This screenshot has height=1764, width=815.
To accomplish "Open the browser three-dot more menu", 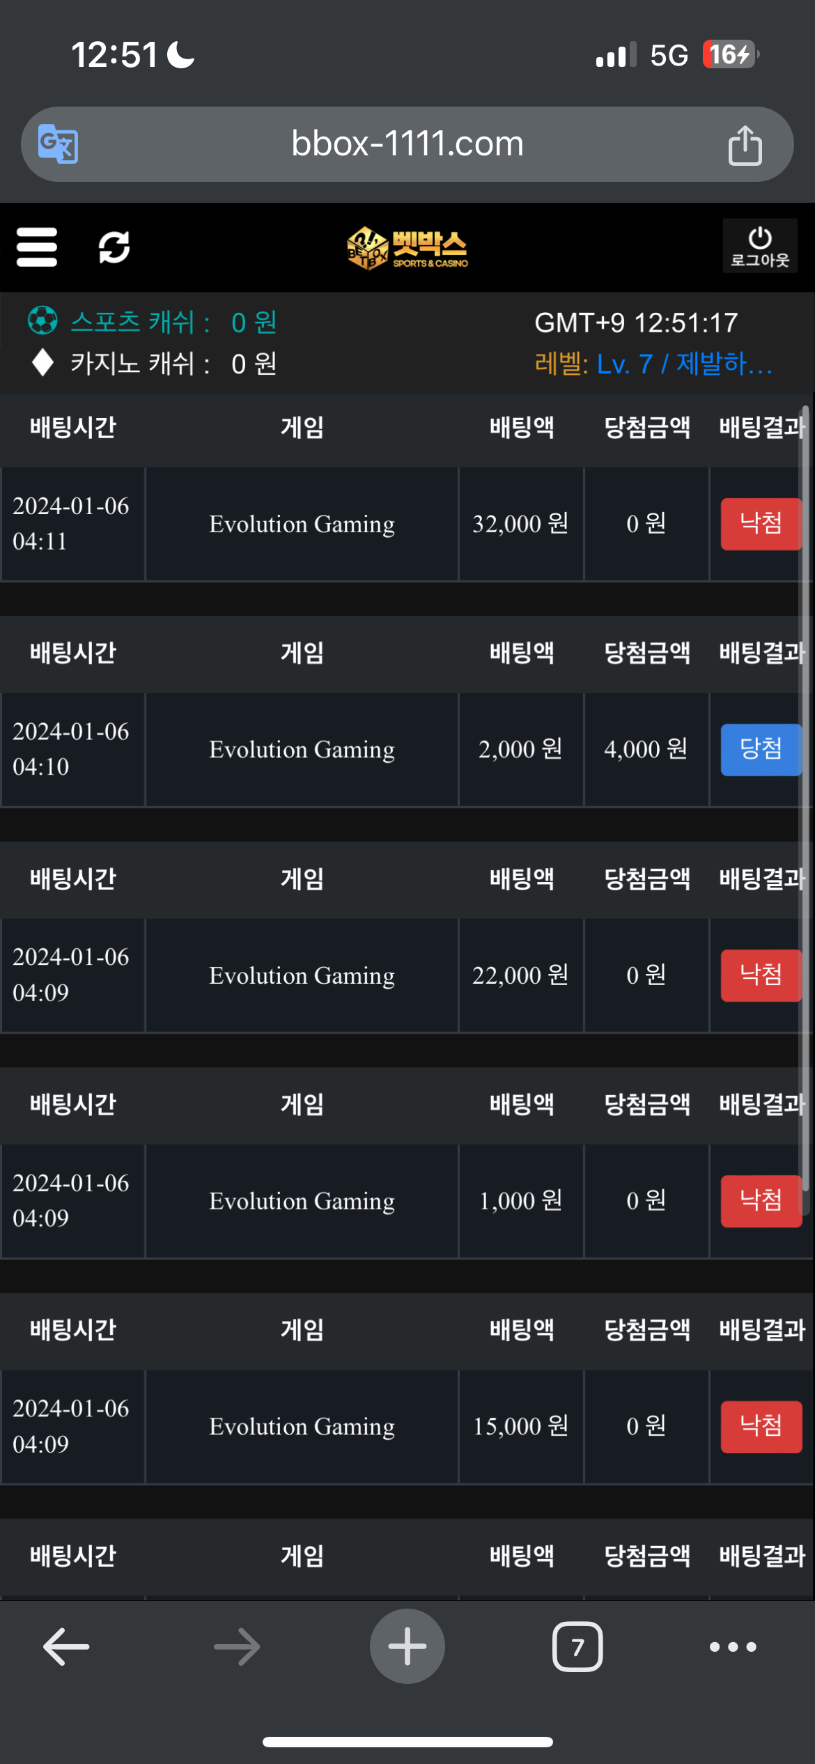I will point(733,1647).
